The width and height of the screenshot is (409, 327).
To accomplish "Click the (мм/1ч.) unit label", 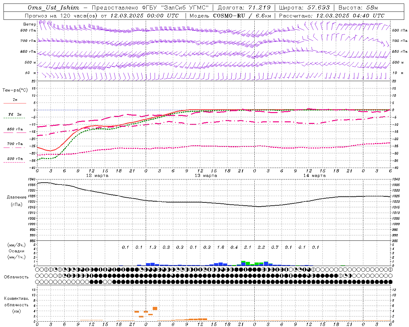I will tap(16, 257).
